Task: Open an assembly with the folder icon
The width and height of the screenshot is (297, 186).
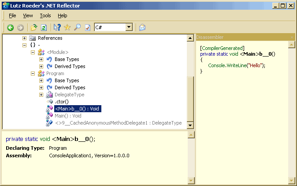Action: click(x=34, y=27)
